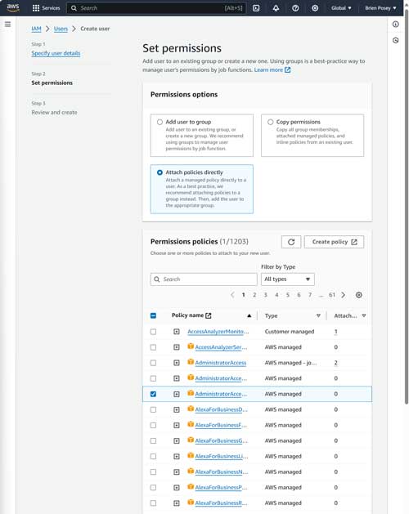409x514 pixels.
Task: Click the top AWS search field
Action: [x=156, y=8]
